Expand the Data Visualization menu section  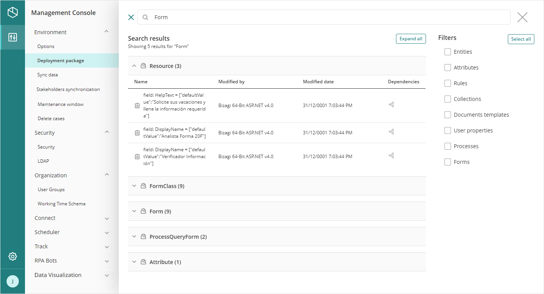[x=107, y=276]
